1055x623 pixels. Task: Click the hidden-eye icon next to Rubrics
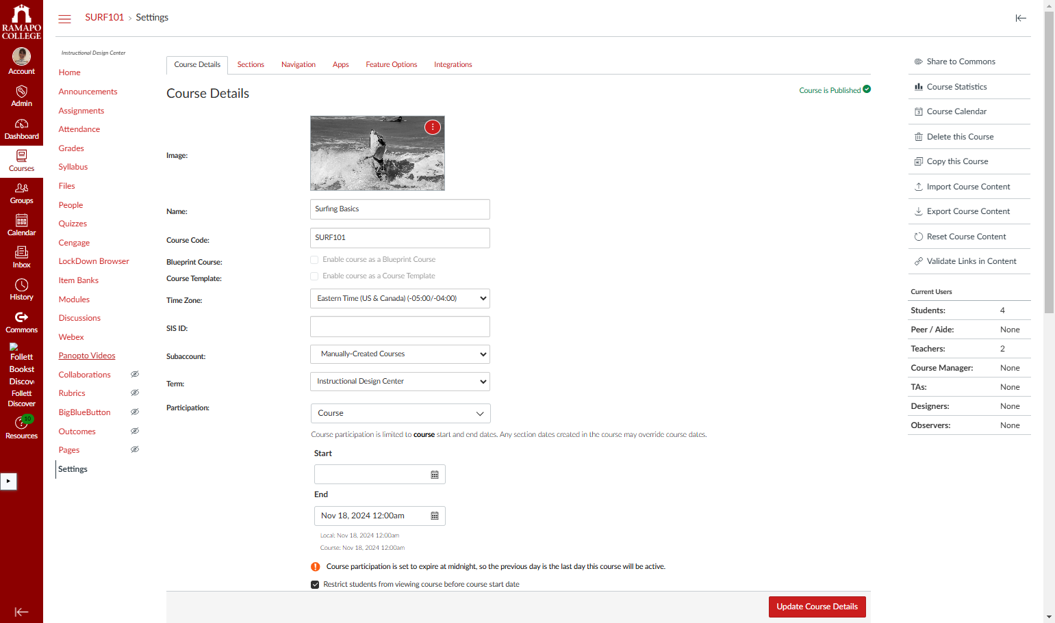(135, 393)
